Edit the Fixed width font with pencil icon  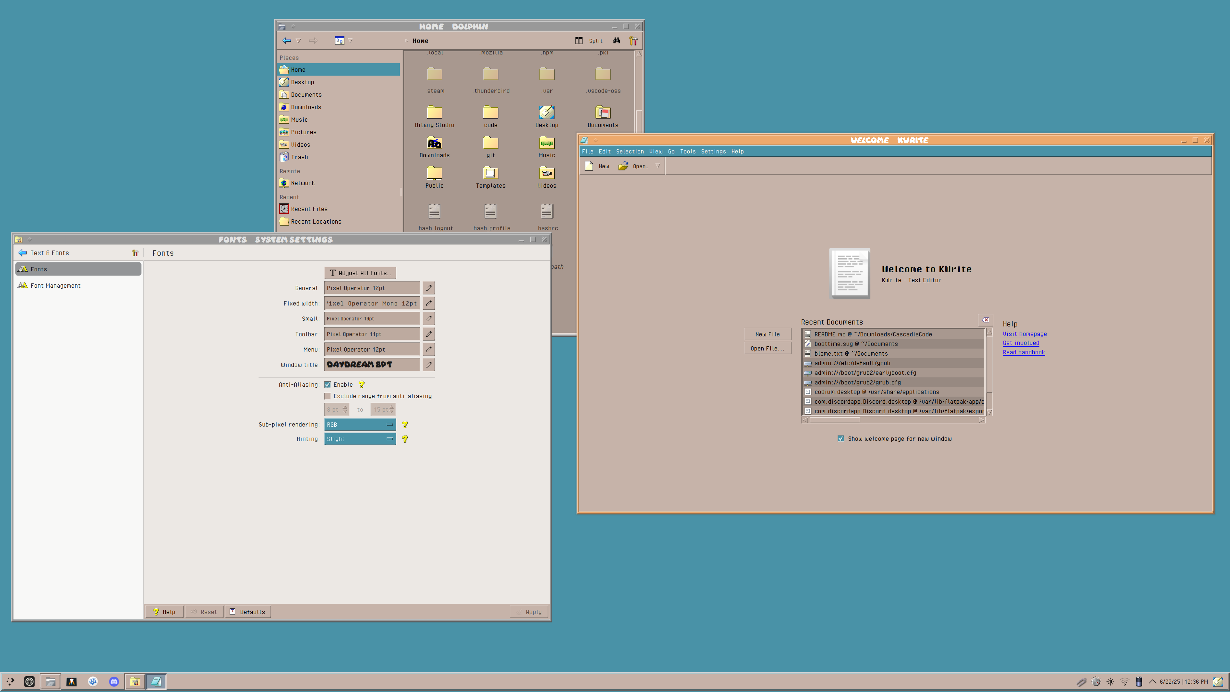tap(428, 303)
